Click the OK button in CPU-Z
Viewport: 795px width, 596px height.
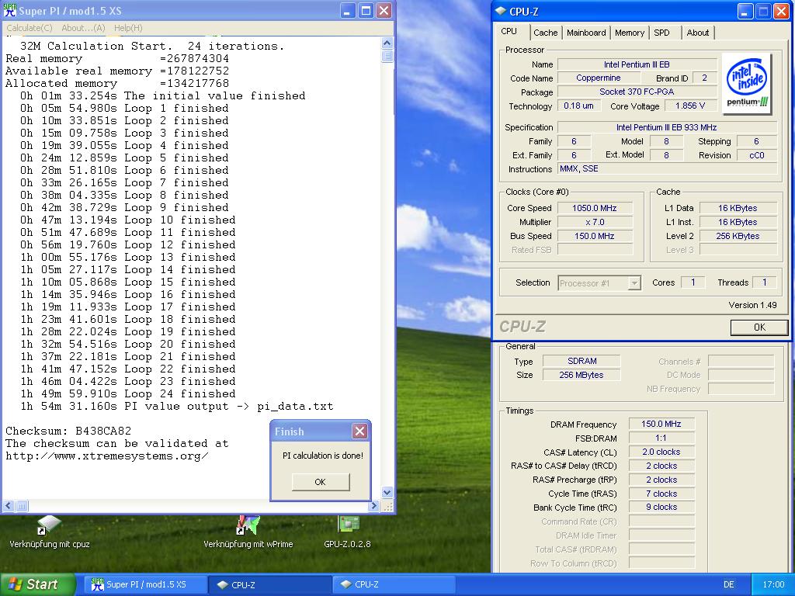tap(759, 327)
